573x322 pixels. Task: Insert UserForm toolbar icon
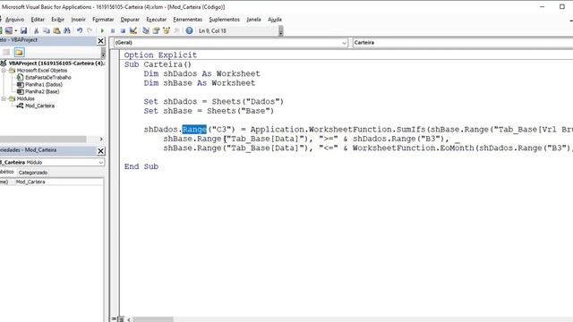[8, 31]
